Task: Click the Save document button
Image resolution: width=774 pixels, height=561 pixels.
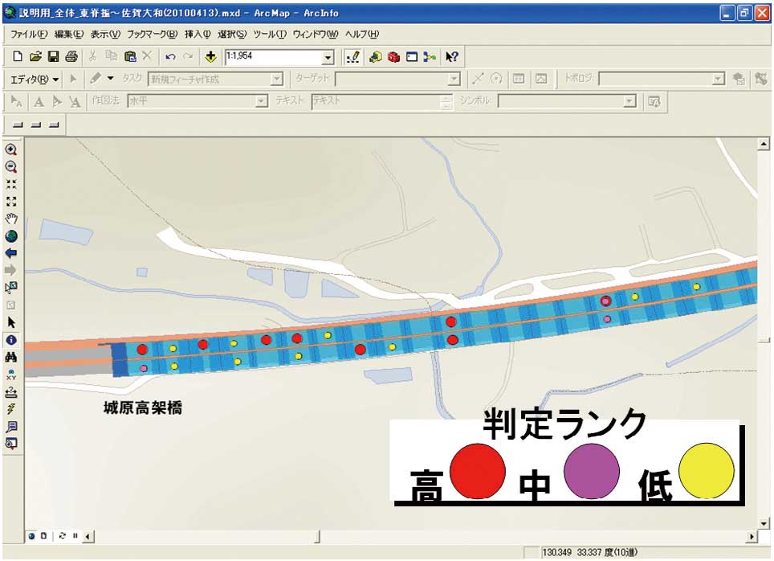Action: click(54, 56)
